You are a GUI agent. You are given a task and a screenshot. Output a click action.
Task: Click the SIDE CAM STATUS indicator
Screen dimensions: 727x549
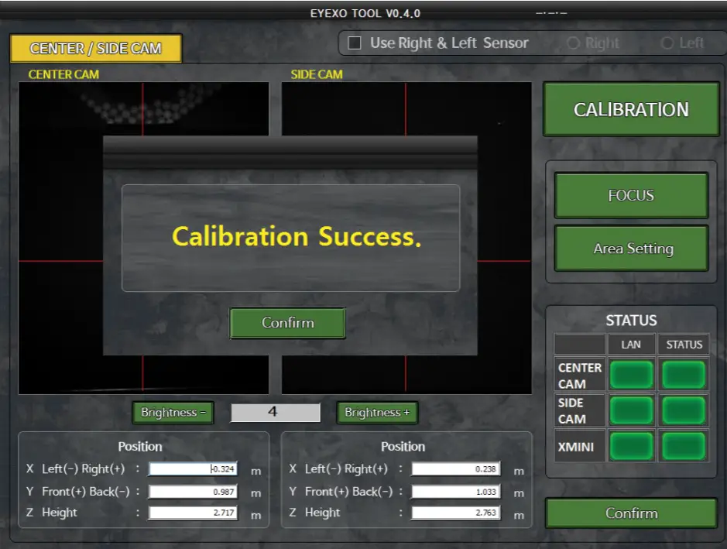click(x=684, y=410)
